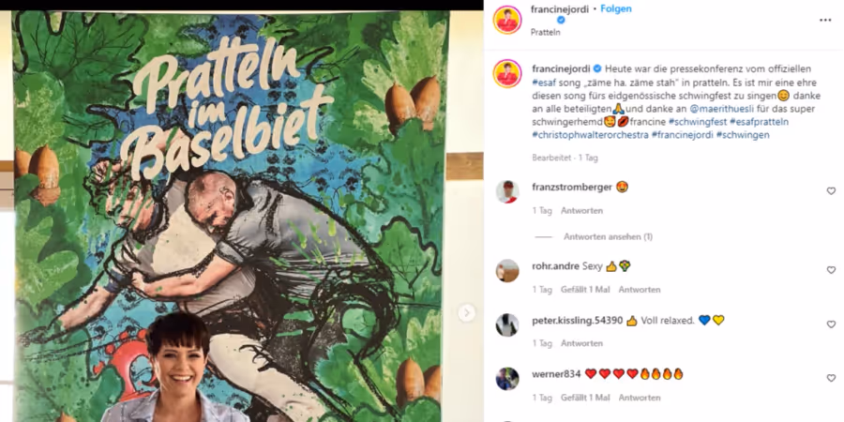Open peter.kissling.54390's profile avatar

pyautogui.click(x=507, y=325)
